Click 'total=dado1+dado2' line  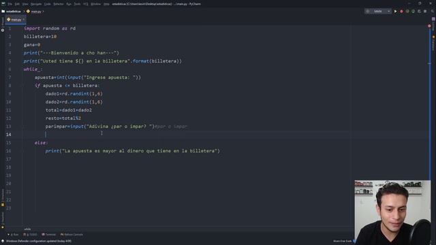pos(69,110)
